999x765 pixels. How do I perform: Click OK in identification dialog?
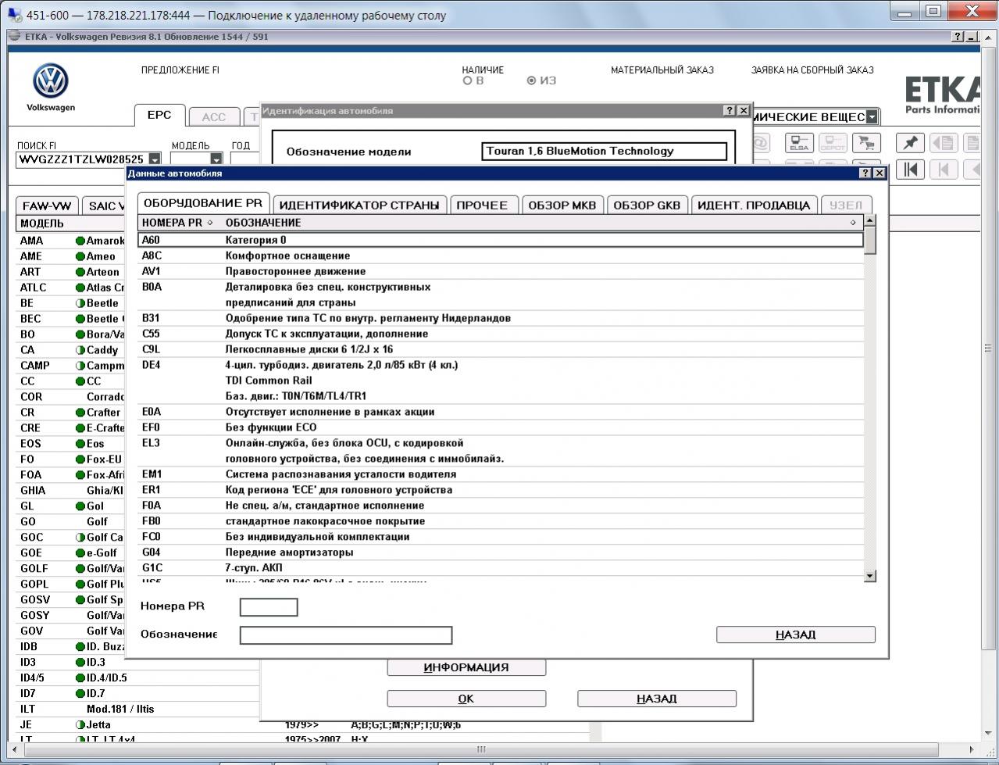click(466, 699)
